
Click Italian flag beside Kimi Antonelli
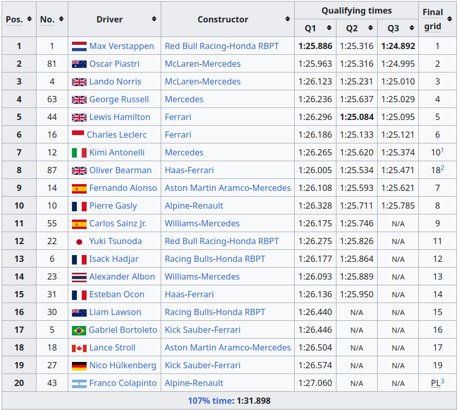click(79, 153)
